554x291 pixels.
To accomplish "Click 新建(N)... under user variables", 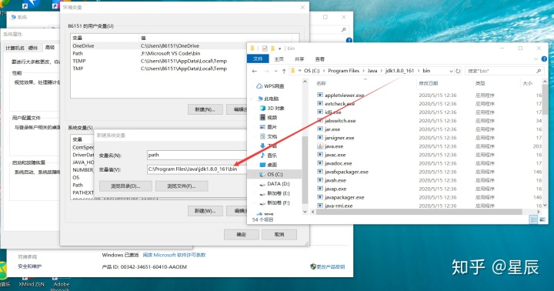I will click(x=205, y=109).
